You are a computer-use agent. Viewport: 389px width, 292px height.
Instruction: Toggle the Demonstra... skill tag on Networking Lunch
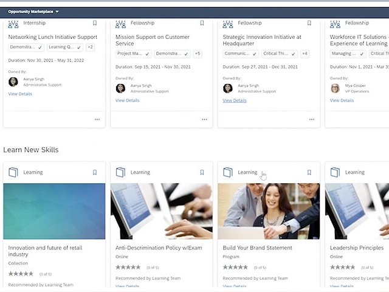pos(26,47)
